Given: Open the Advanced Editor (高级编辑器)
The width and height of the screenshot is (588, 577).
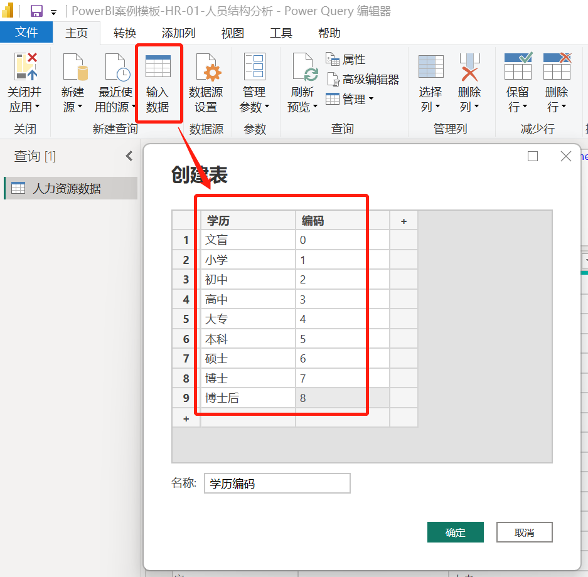Looking at the screenshot, I should point(363,79).
